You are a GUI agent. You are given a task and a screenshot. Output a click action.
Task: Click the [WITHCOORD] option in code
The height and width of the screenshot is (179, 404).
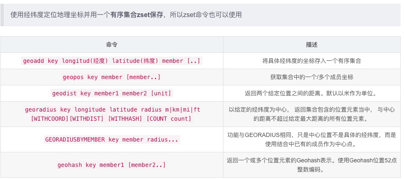[50, 119]
